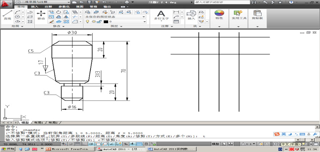This screenshot has height=152, width=320.
Task: Select the Array tool in the 修改 panel
Action: coord(66,21)
